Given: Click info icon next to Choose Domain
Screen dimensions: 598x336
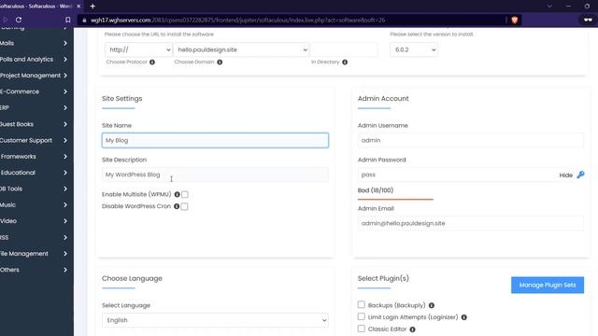Looking at the screenshot, I should tap(220, 63).
